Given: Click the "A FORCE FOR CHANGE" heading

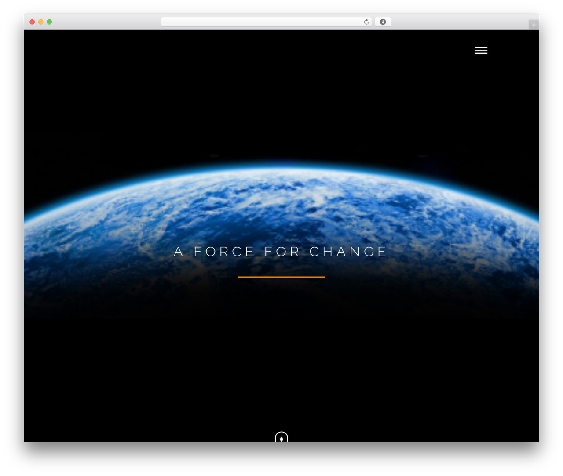Looking at the screenshot, I should coord(281,252).
